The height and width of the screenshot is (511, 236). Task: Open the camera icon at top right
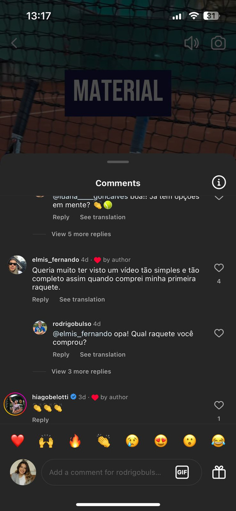pyautogui.click(x=218, y=43)
